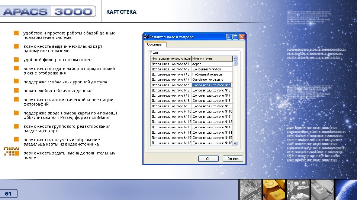Select first-column cell Дополнительное поле № 11
The width and height of the screenshot is (357, 200).
(171, 117)
